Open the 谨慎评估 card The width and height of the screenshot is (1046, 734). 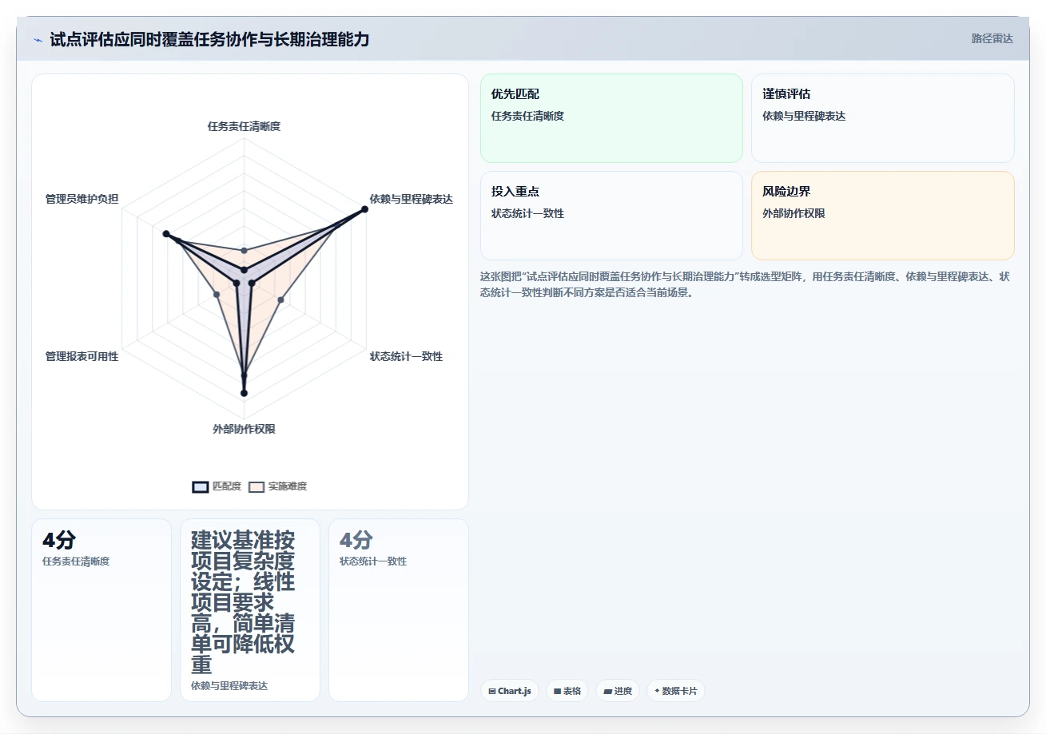[x=883, y=118]
